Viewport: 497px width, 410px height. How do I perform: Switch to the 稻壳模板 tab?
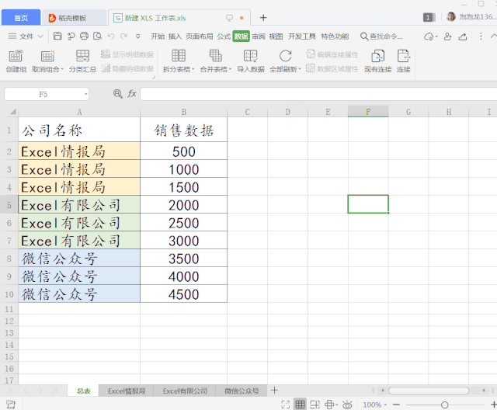click(x=75, y=17)
